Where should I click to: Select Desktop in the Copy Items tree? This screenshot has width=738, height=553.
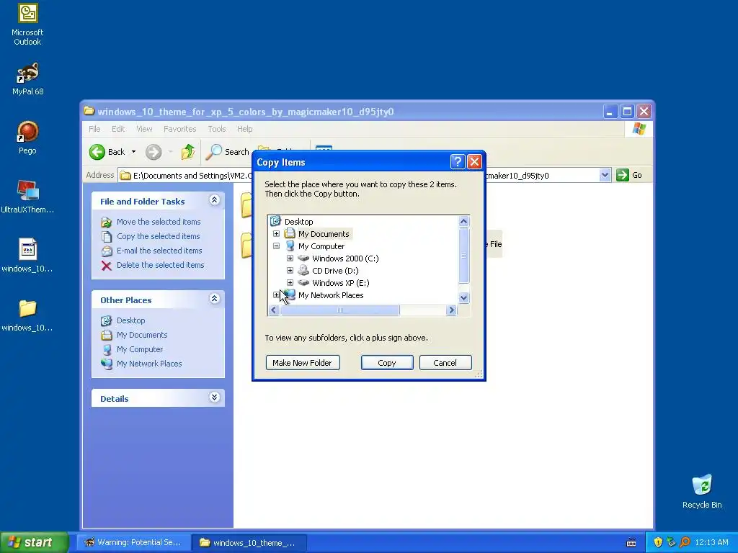click(298, 222)
